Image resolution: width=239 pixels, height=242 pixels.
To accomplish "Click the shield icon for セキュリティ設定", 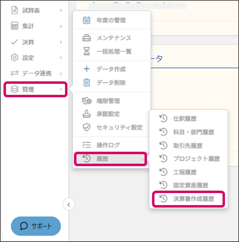I will 86,127.
